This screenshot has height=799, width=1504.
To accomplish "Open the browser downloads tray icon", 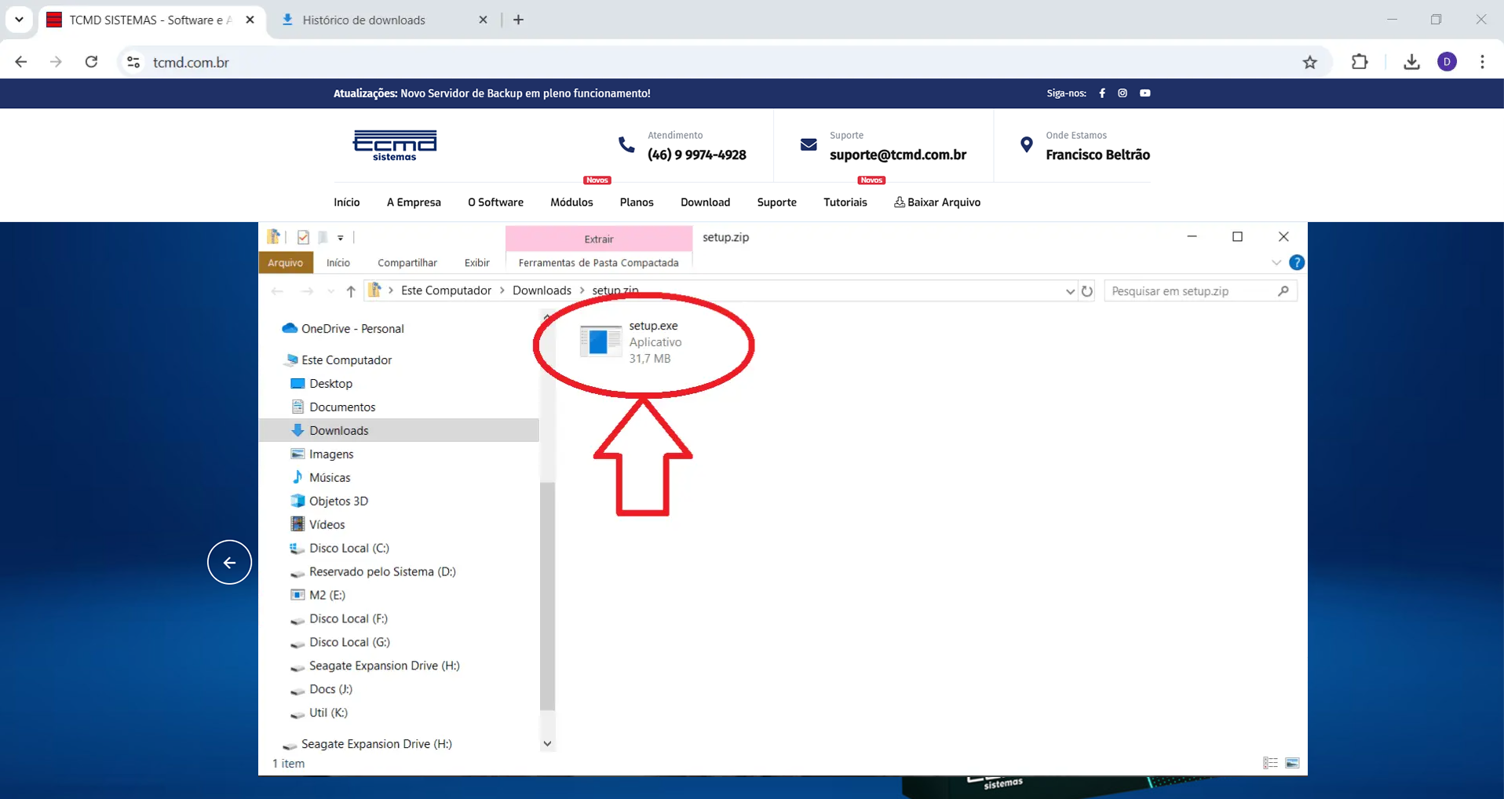I will (x=1411, y=62).
